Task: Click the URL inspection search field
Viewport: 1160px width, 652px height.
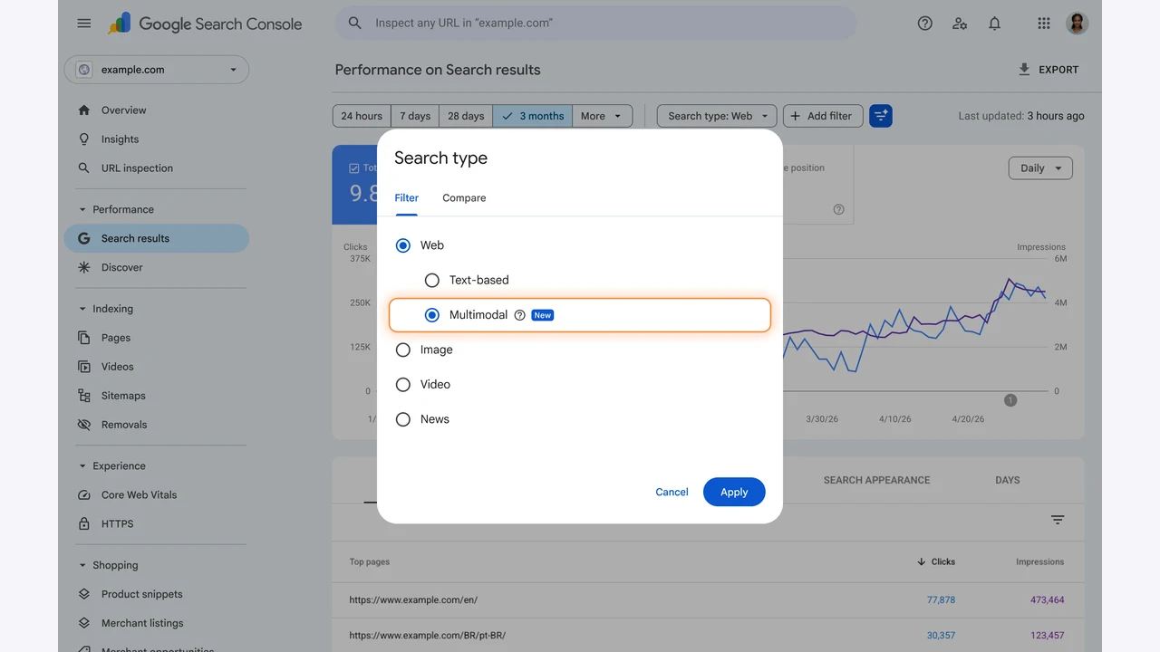Action: [x=595, y=24]
